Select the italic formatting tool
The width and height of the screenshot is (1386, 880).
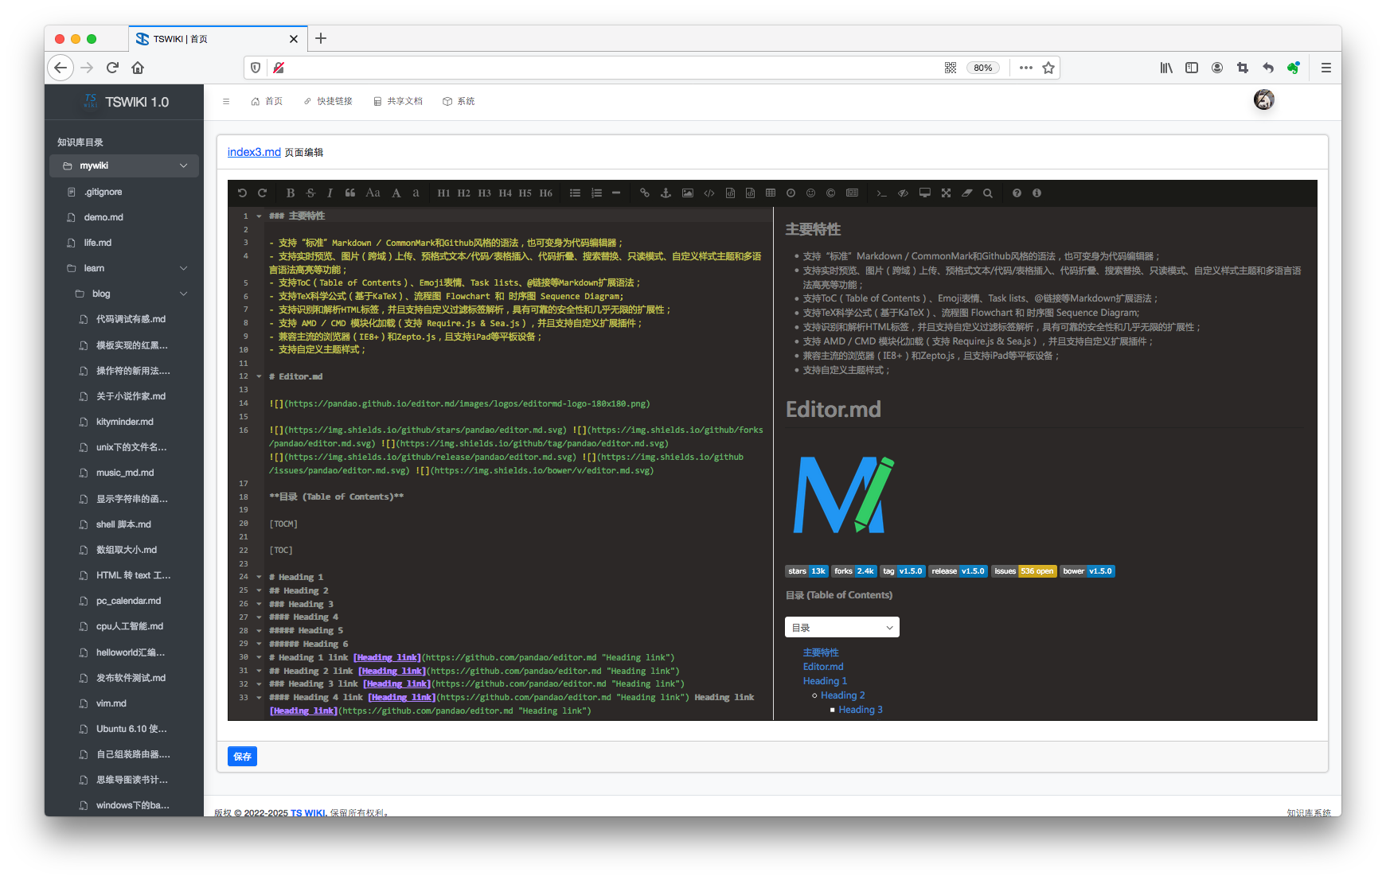[330, 193]
